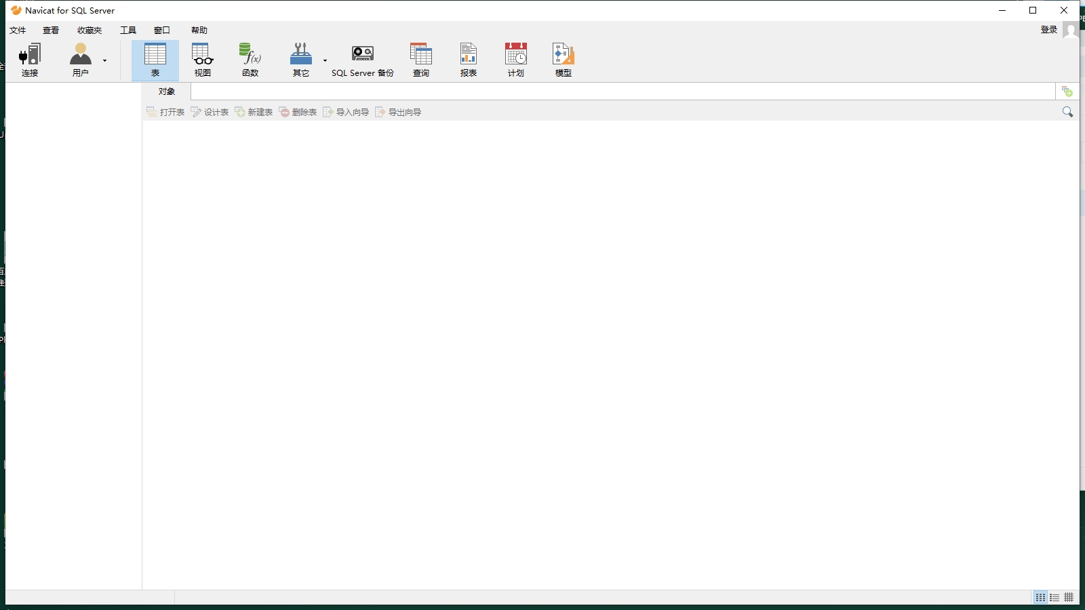The width and height of the screenshot is (1085, 610).
Task: Open the Tools (工具) menu
Action: point(128,30)
